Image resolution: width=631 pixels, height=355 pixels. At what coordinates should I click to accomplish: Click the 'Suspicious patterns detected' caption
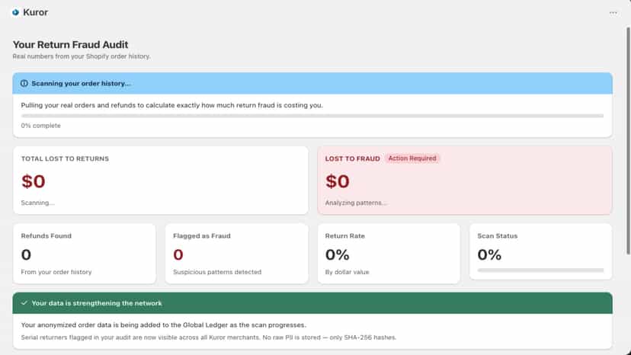pyautogui.click(x=217, y=272)
